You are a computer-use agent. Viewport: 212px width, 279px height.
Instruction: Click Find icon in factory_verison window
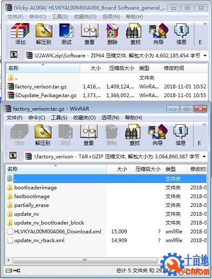(135, 135)
